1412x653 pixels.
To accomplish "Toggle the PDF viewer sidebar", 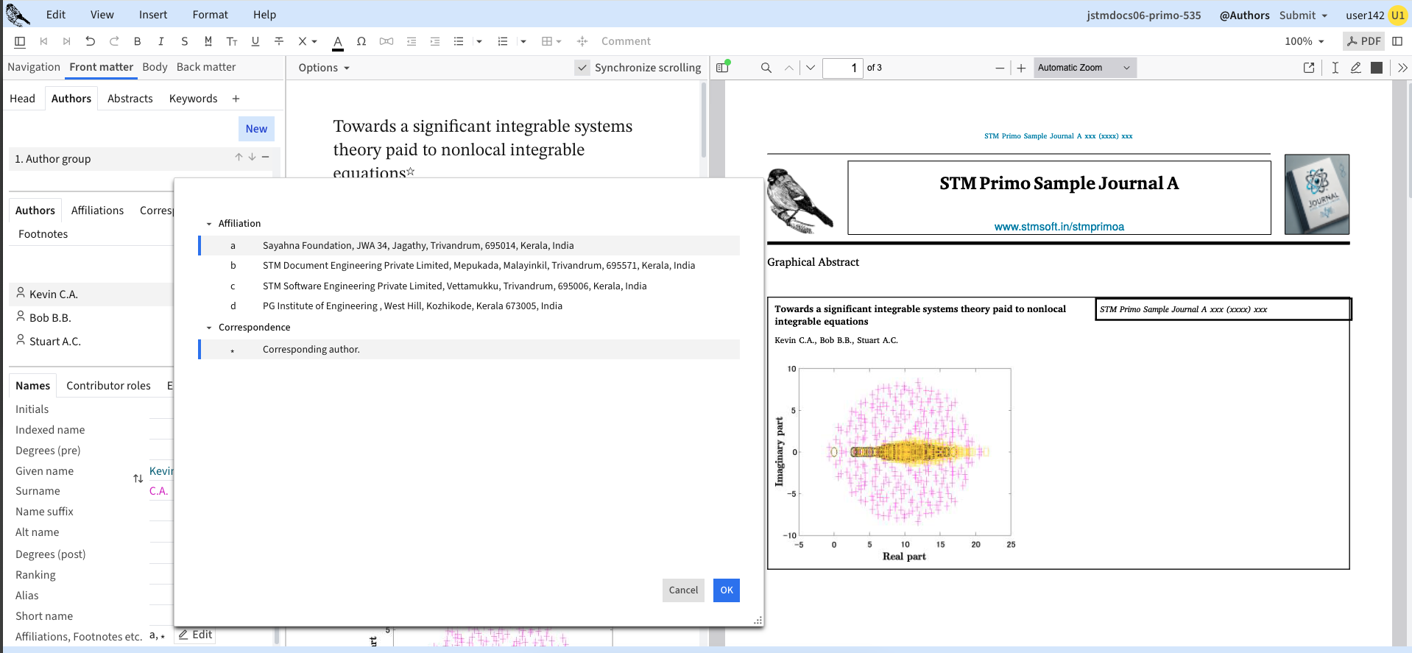I will (723, 68).
